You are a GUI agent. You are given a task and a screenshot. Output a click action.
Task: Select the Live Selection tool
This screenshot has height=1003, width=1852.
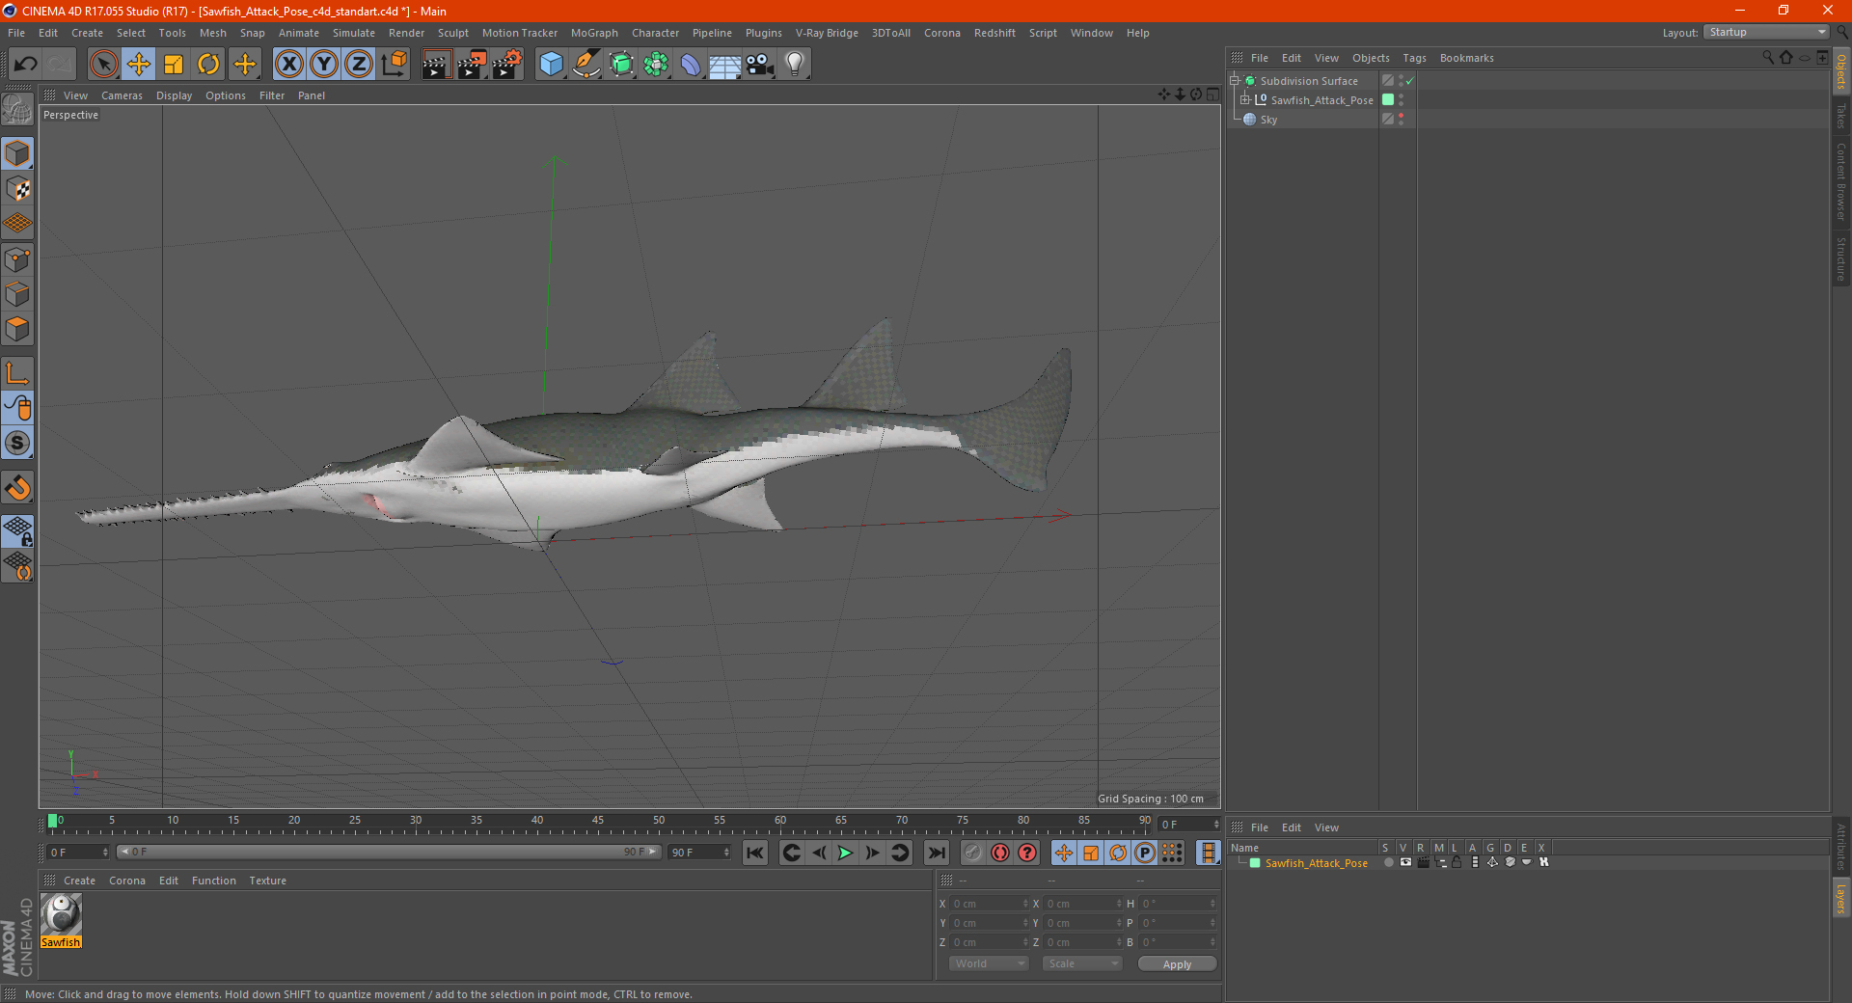pyautogui.click(x=103, y=65)
